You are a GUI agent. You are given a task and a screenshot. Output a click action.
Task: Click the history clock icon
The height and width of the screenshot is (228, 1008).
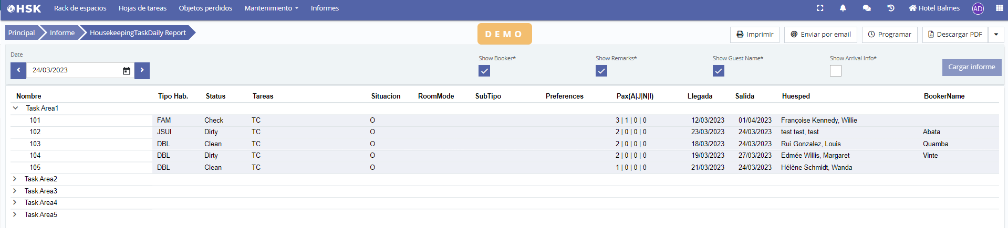891,8
